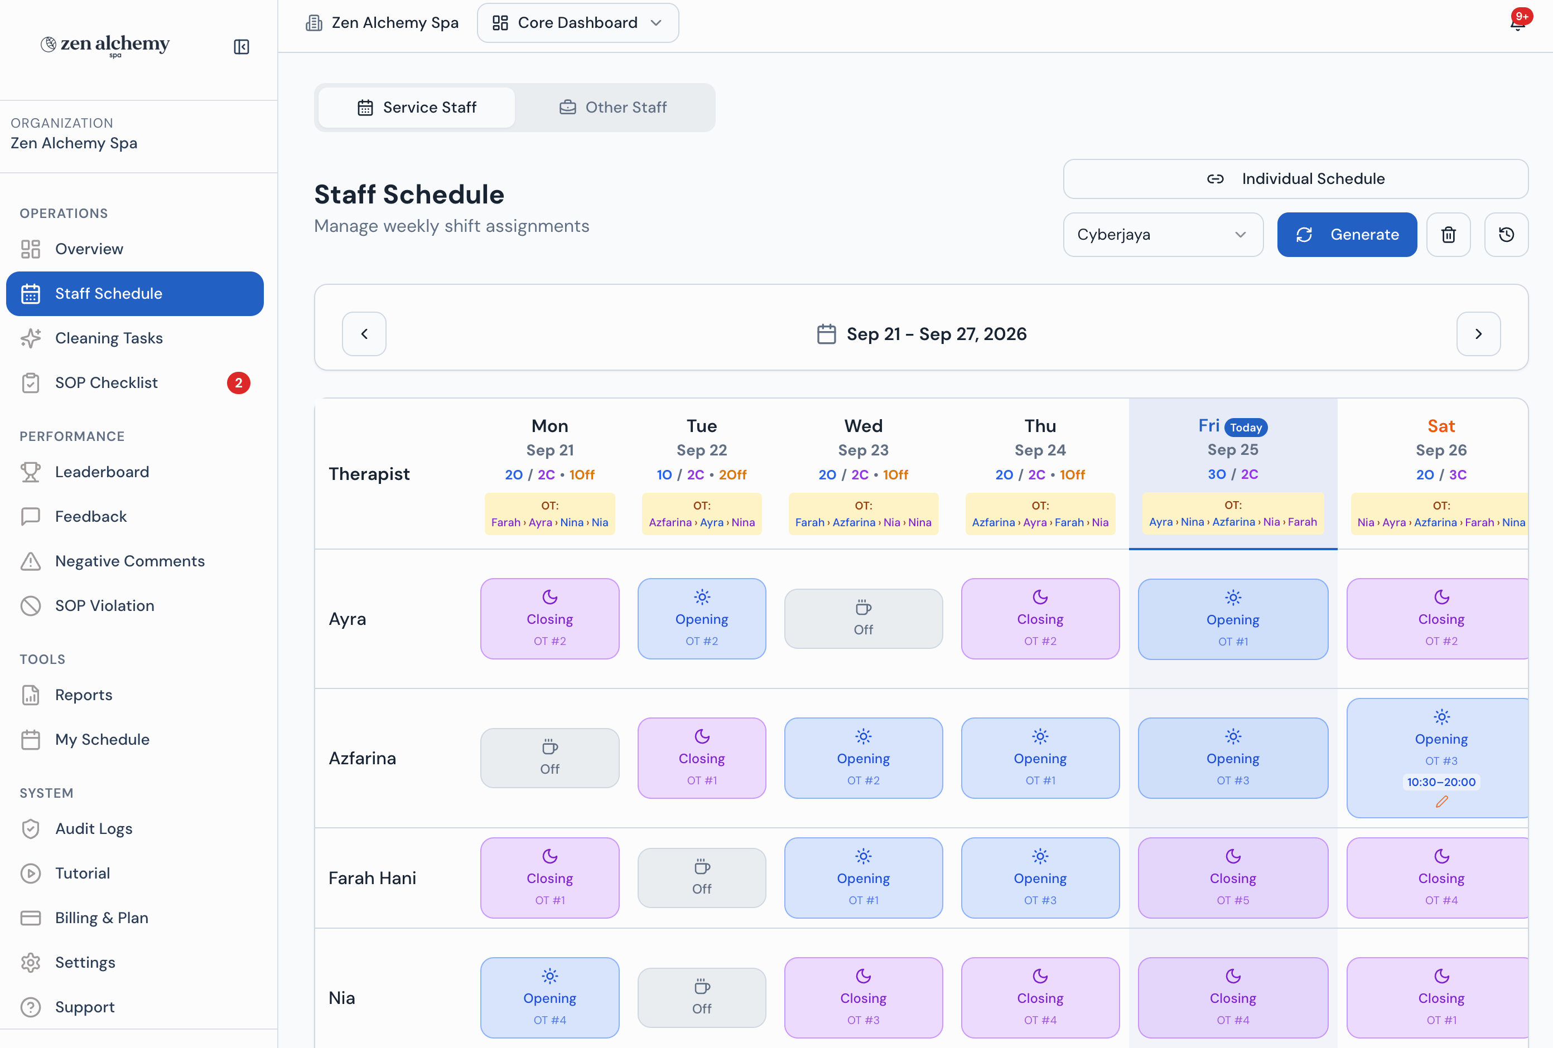
Task: Click the trash icon to clear the schedule
Action: tap(1448, 235)
